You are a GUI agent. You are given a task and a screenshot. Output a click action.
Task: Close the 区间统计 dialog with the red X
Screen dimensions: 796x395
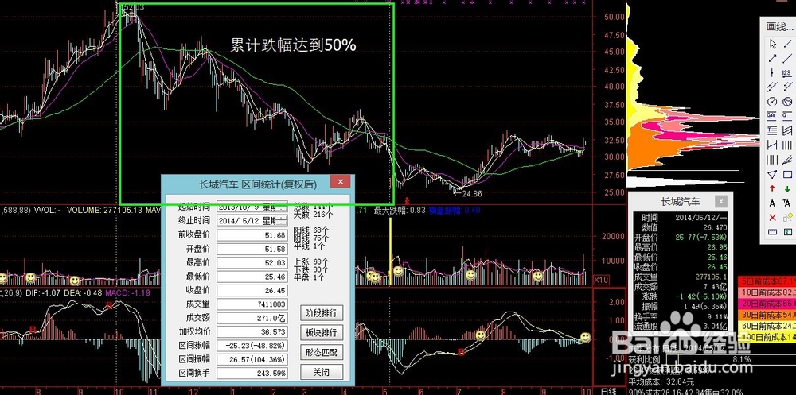[340, 182]
